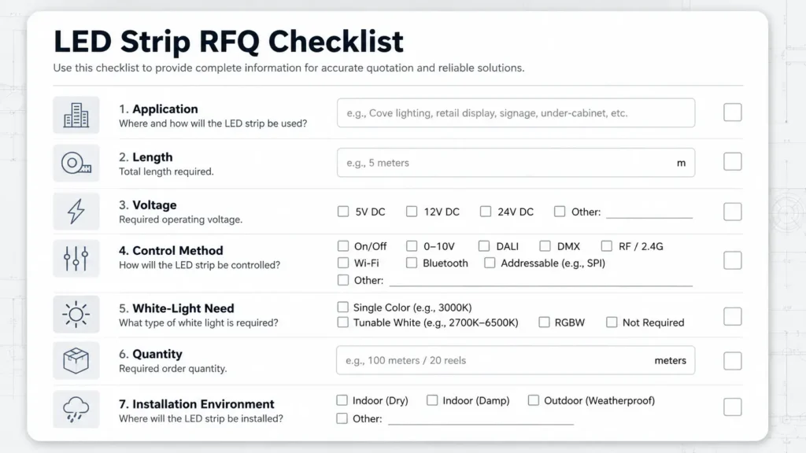
Task: Select the DMX control checkbox
Action: pos(545,246)
